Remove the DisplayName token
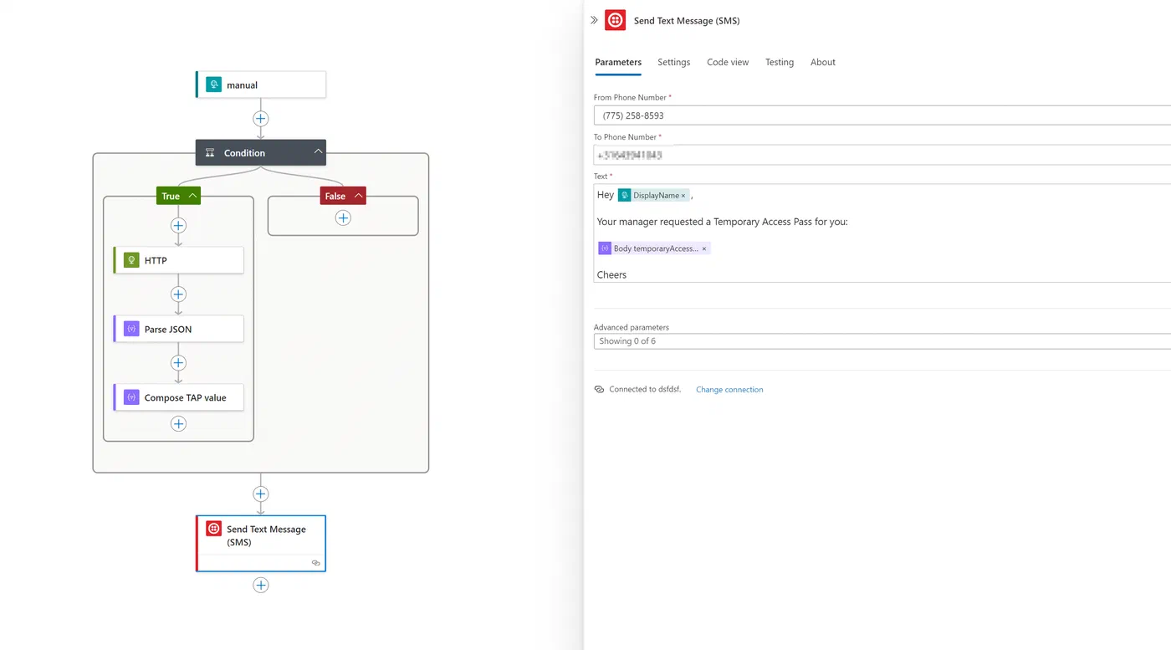 [683, 196]
